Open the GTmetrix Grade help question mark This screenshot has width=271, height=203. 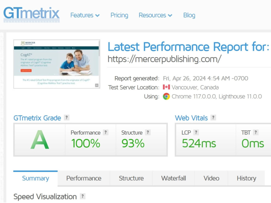(x=67, y=117)
